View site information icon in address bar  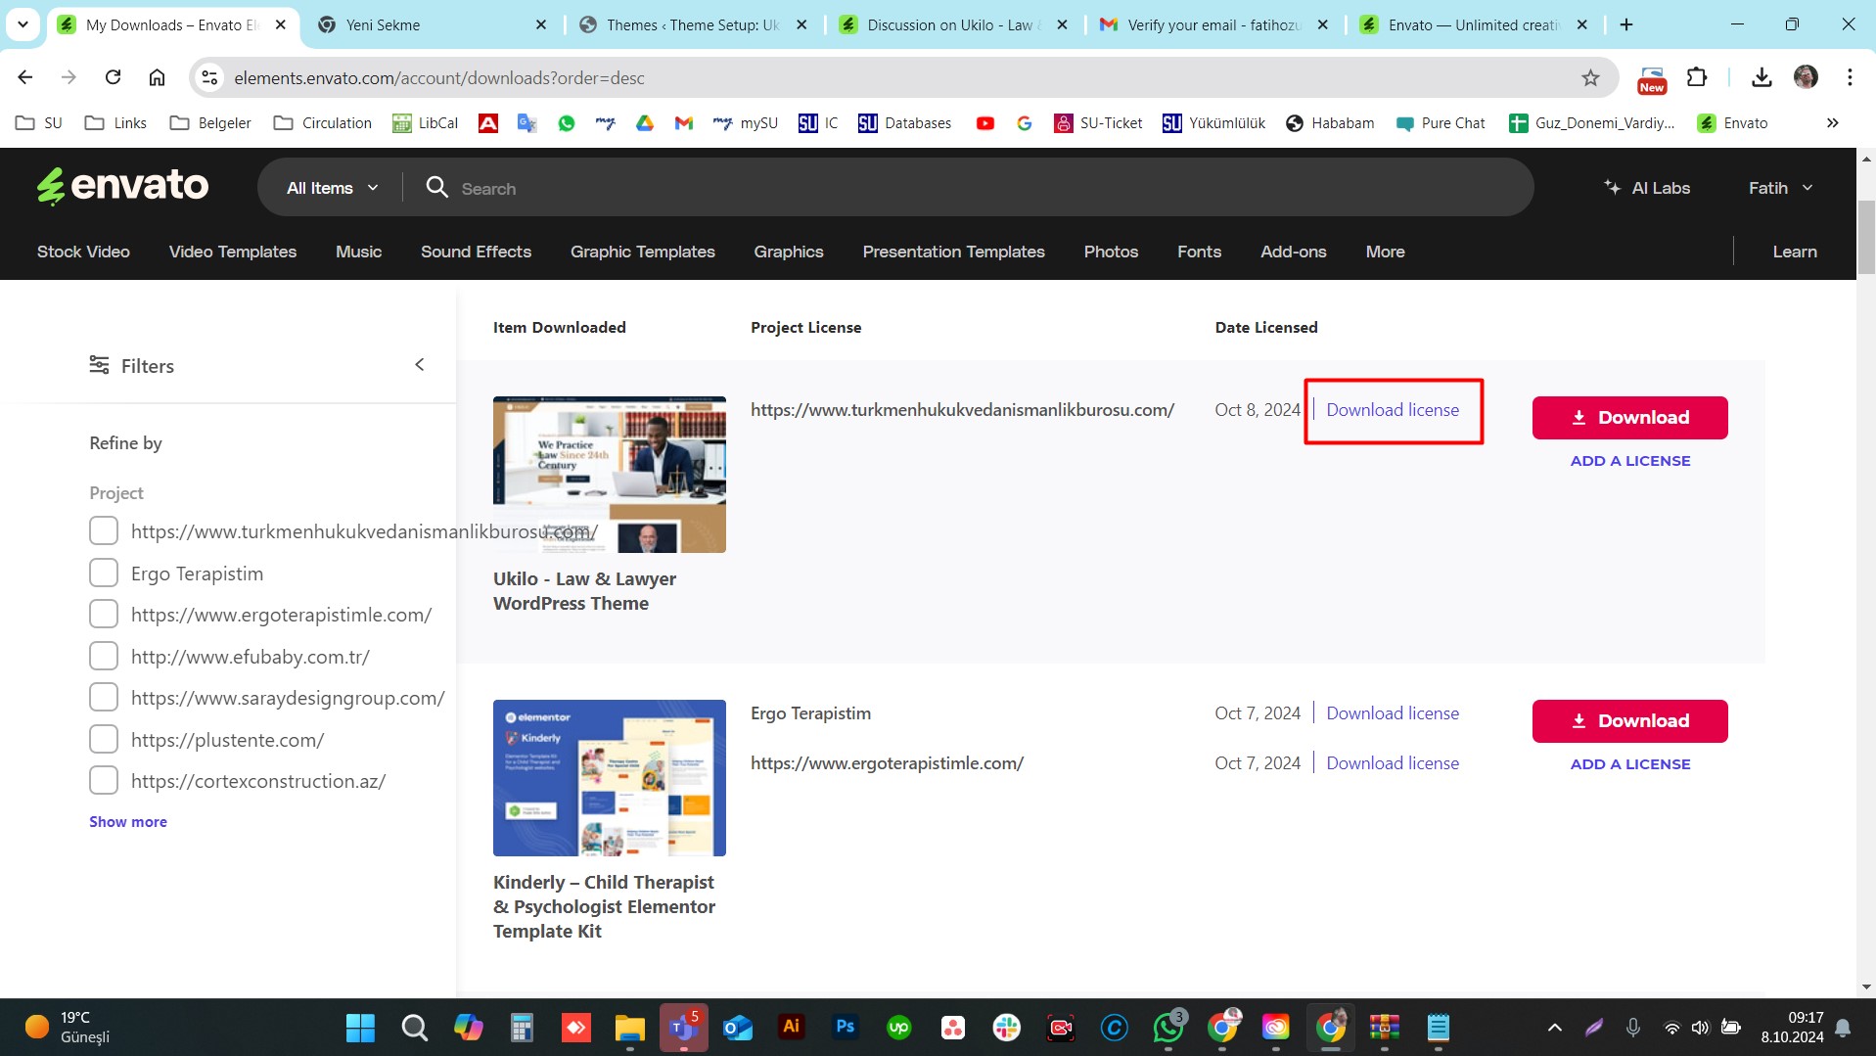tap(209, 78)
